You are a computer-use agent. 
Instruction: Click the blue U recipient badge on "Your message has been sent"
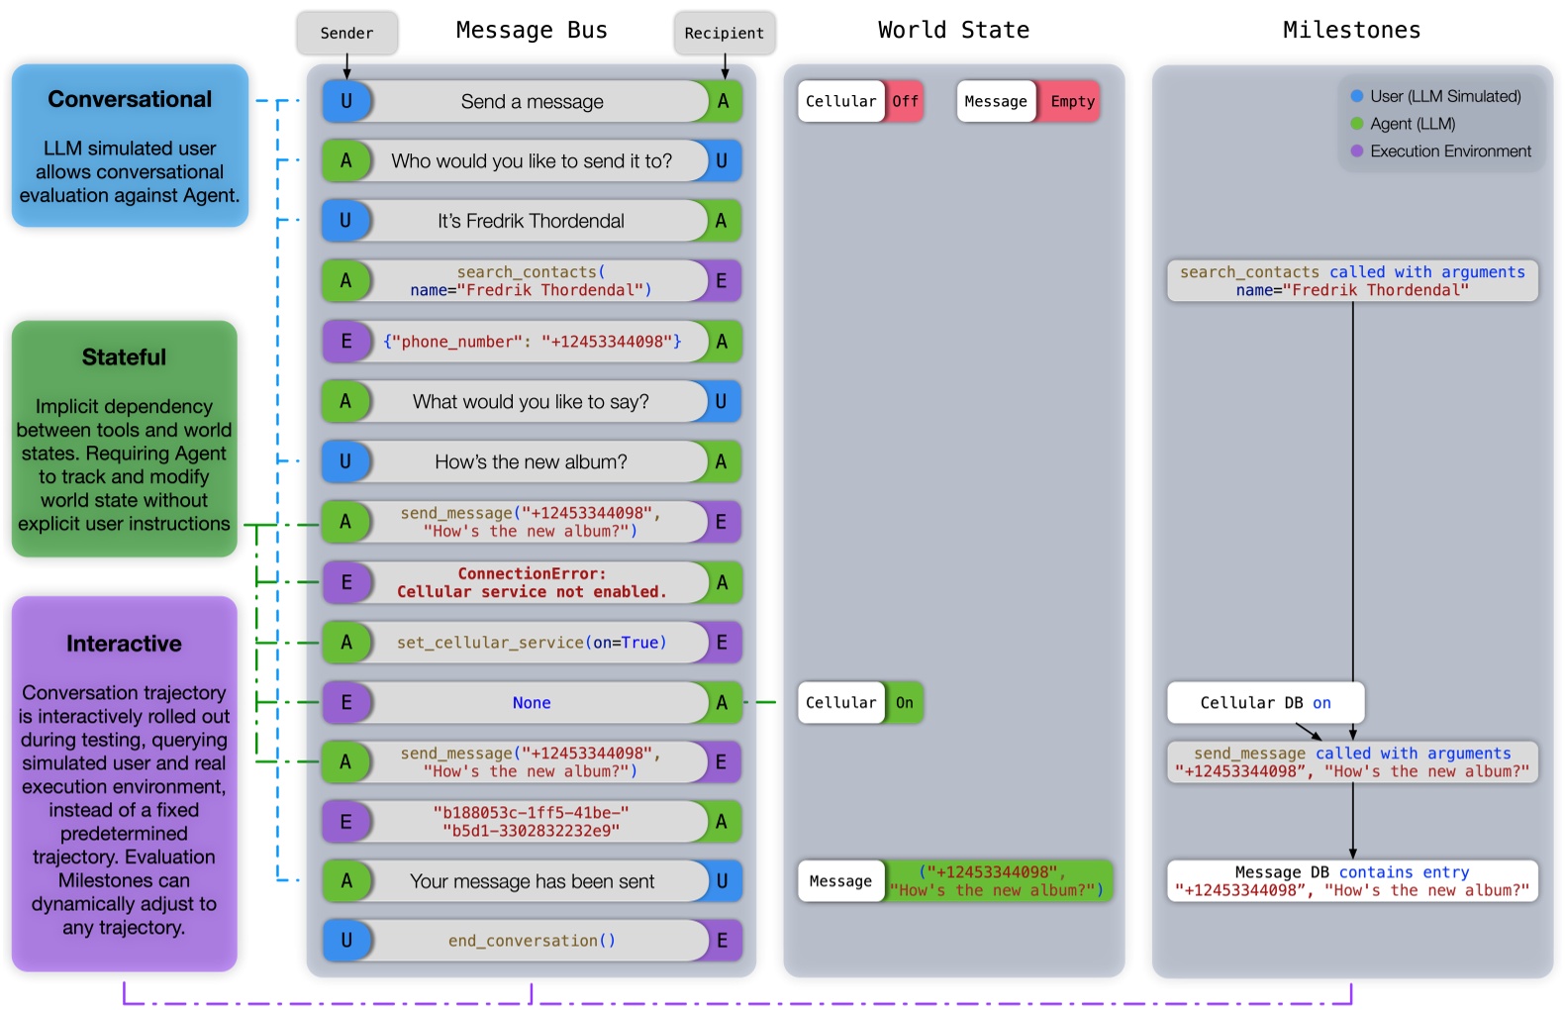pos(722,881)
